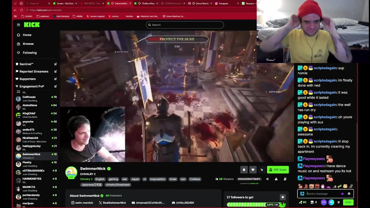Open Reported Streamers pop-out icon
The height and width of the screenshot is (208, 370).
click(x=55, y=72)
